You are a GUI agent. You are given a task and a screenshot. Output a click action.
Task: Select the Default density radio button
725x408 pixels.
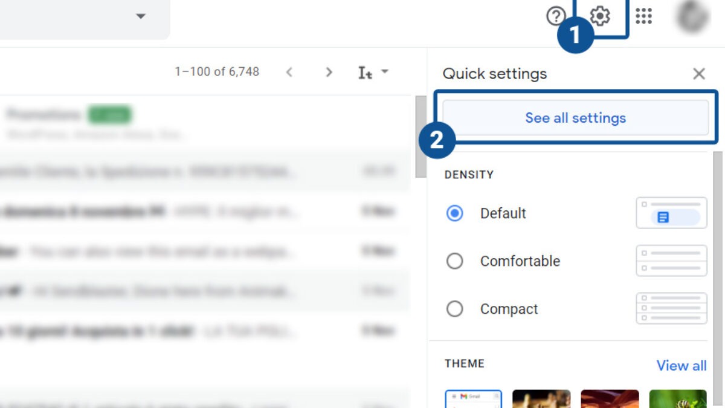(454, 213)
